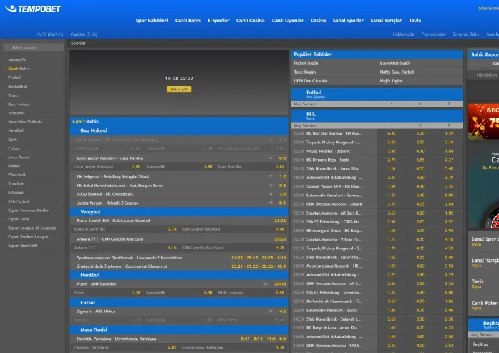499x353 pixels.
Task: Click Tümünü sil in bet slip
Action: (487, 75)
